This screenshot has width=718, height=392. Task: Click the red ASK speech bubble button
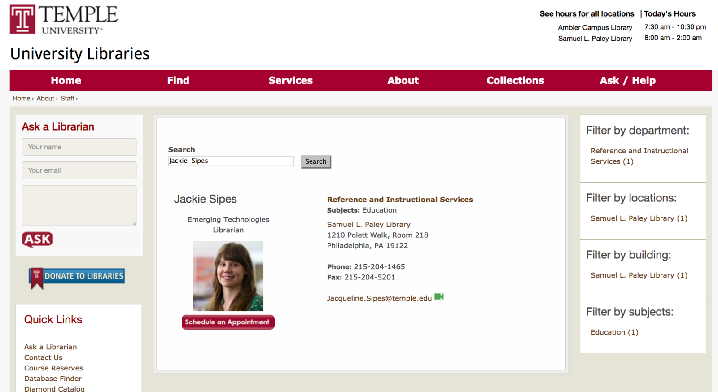(37, 240)
